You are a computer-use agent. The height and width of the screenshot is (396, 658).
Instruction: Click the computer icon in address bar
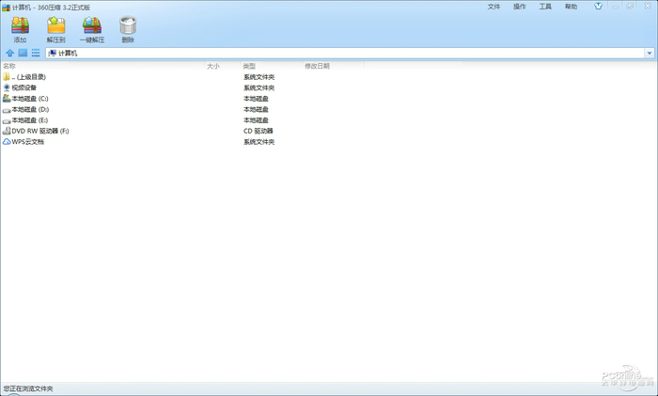[52, 53]
